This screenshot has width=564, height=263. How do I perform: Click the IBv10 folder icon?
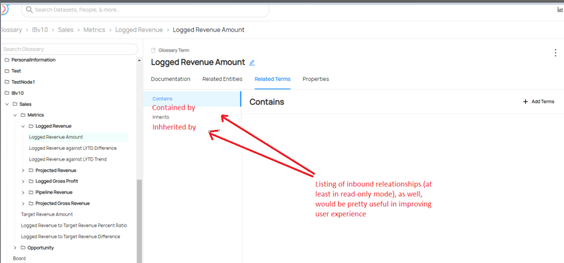7,93
